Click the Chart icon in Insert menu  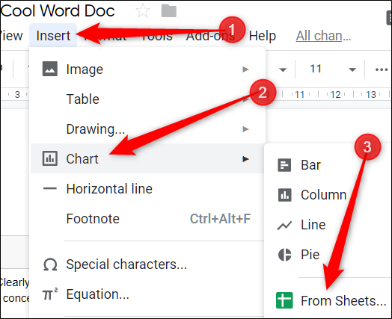(x=50, y=158)
